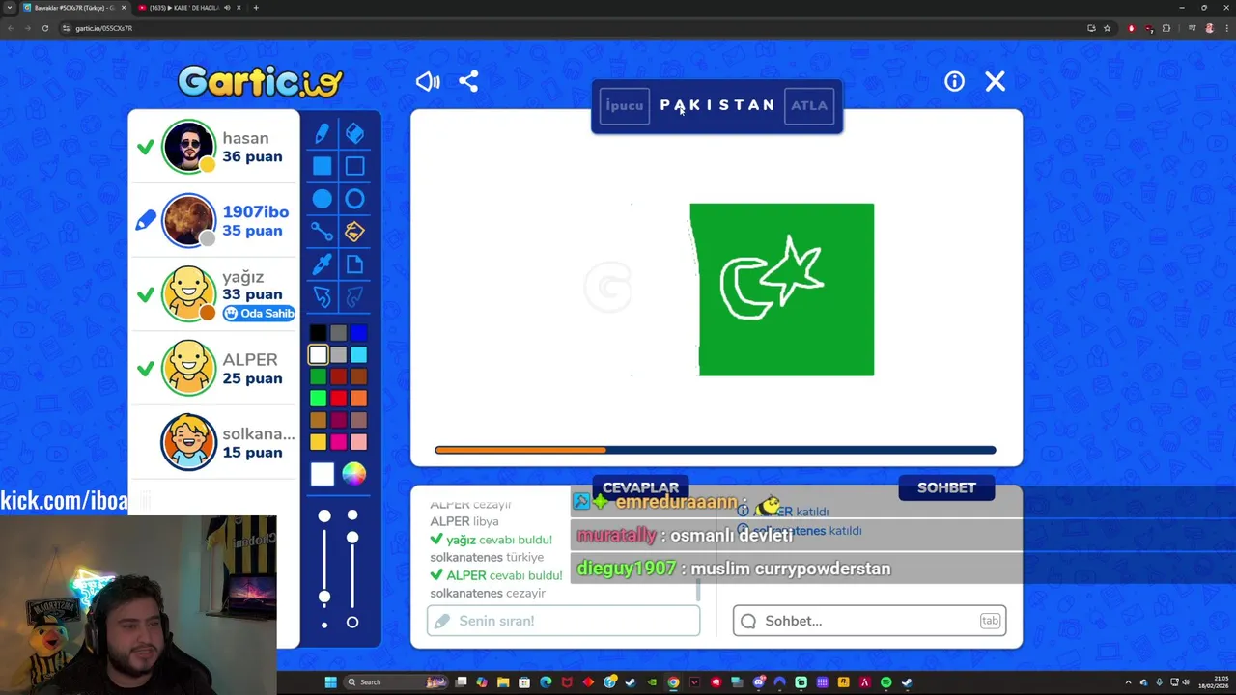1236x695 pixels.
Task: Skip this word with ATLA button
Action: [x=809, y=105]
